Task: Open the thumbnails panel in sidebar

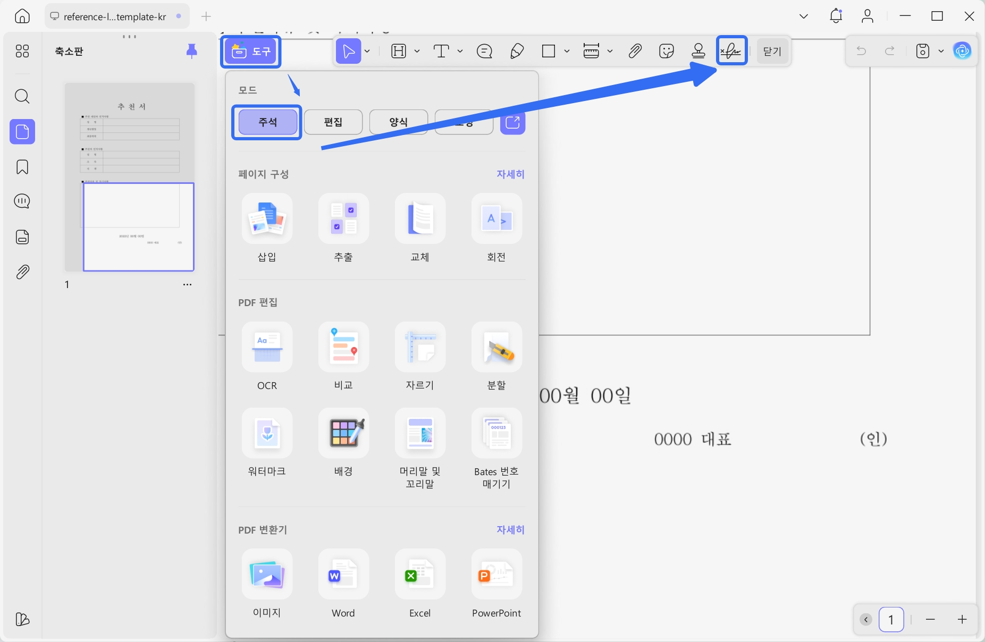Action: (22, 132)
